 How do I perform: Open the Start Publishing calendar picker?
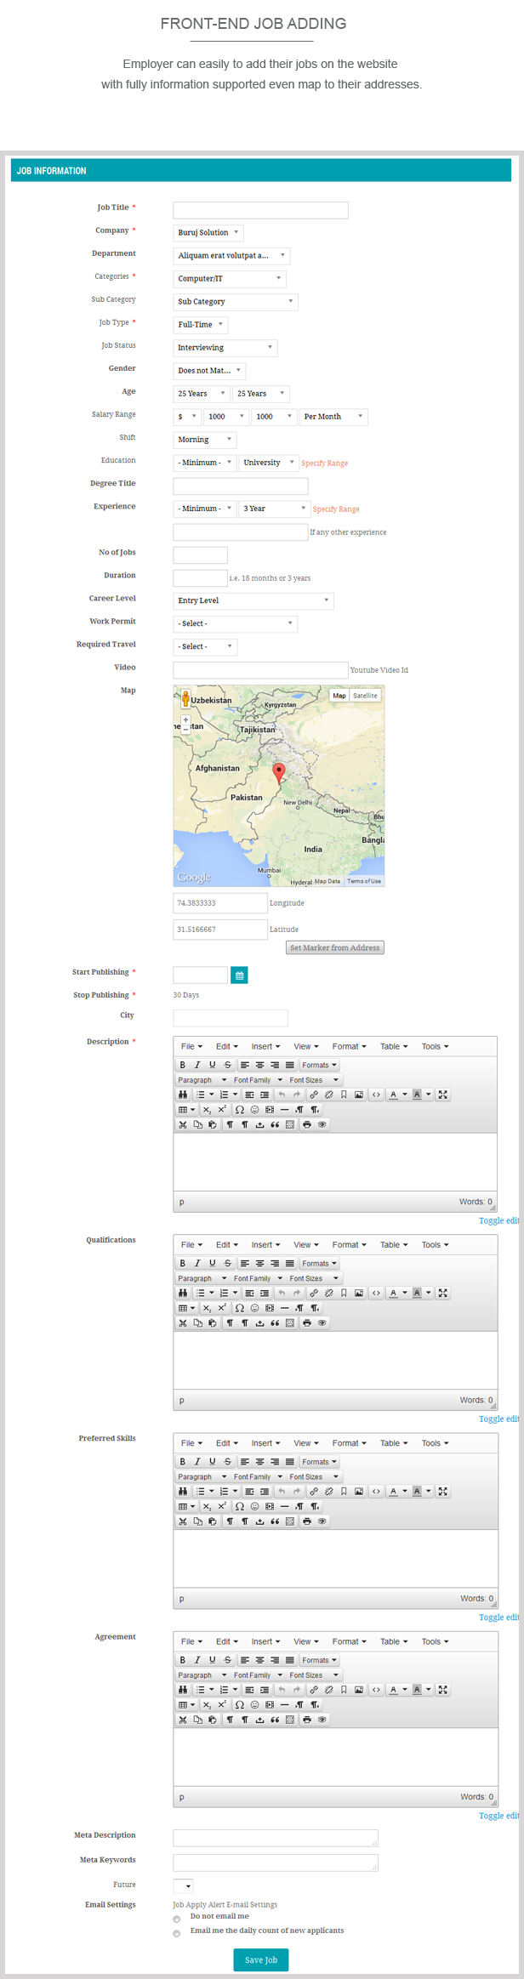pos(240,975)
